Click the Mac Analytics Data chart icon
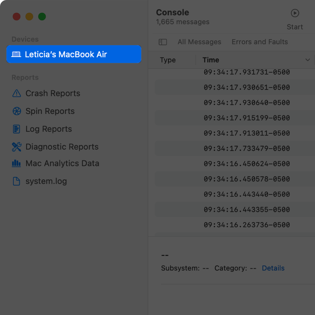Screen dimensions: 315x315 pos(16,163)
